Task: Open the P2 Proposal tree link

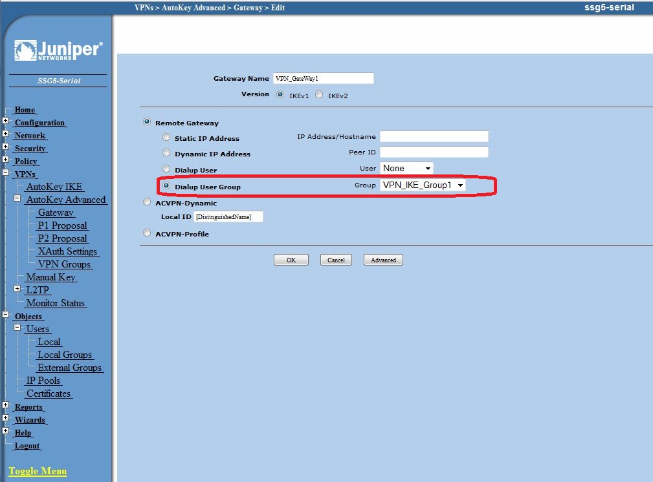Action: 63,238
